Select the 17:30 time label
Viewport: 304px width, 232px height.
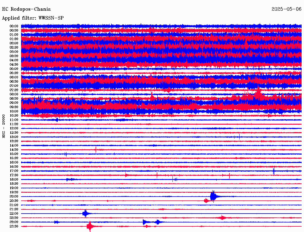pos(14,175)
